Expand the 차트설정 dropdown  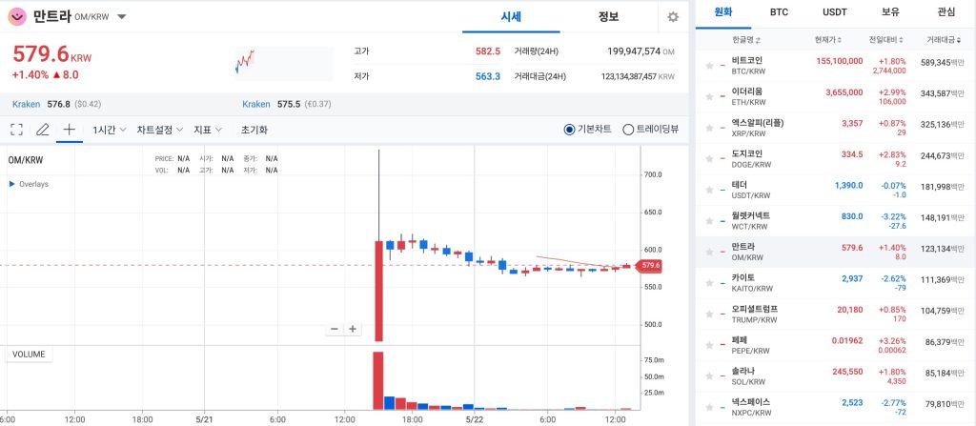pos(159,130)
